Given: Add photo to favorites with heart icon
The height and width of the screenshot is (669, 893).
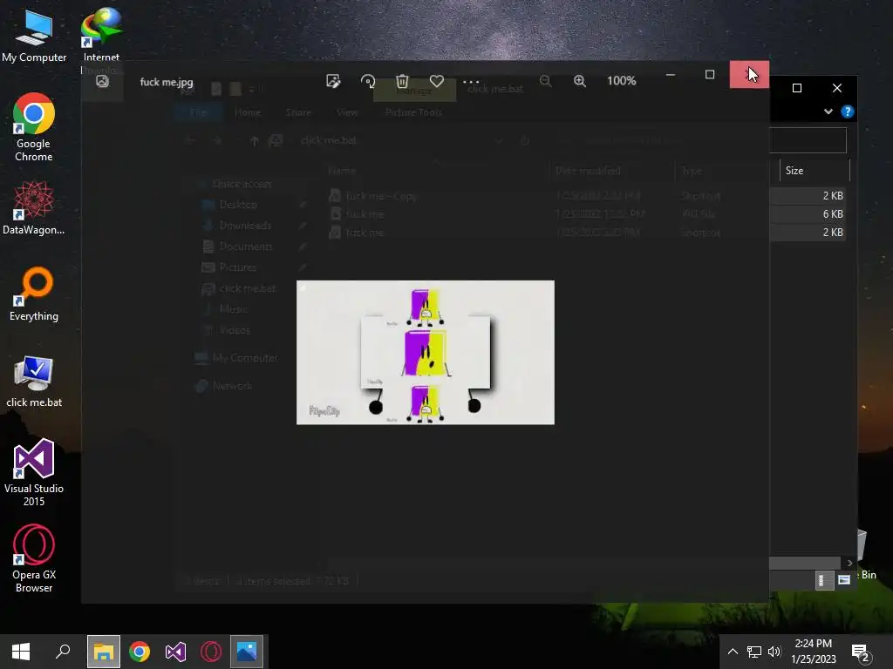Looking at the screenshot, I should 437,81.
